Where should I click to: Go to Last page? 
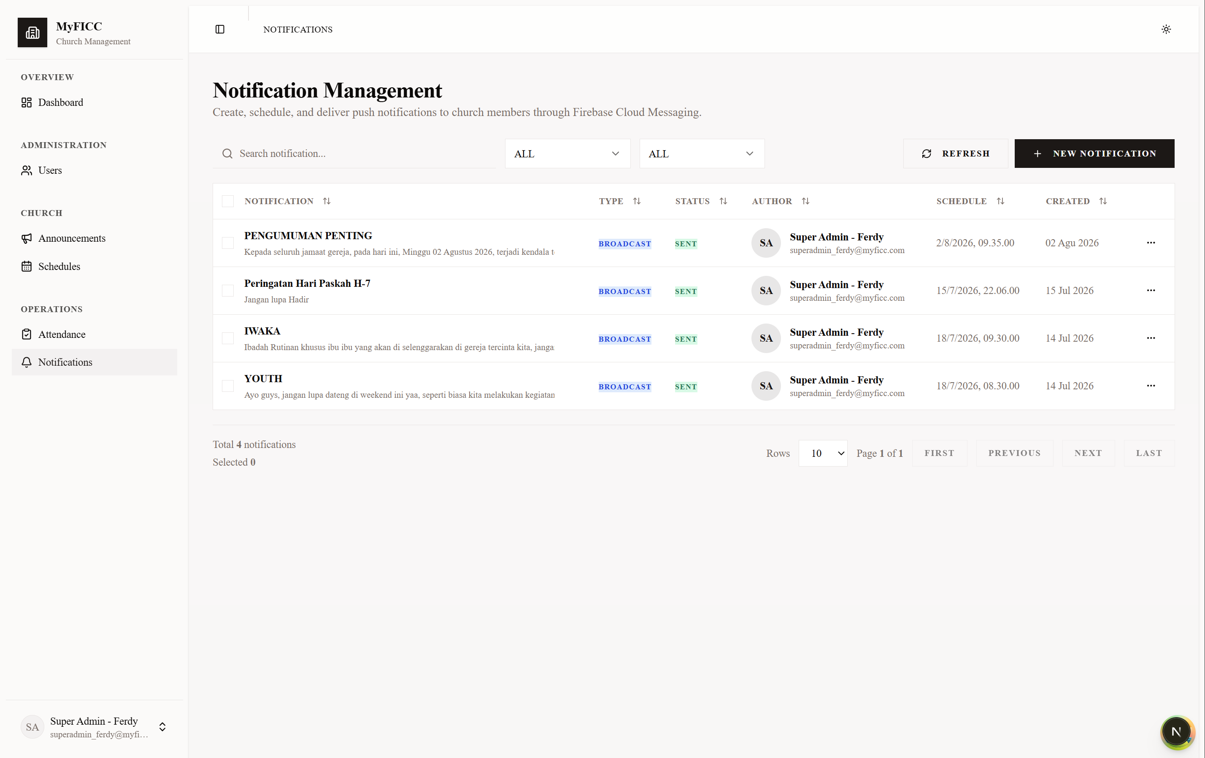pyautogui.click(x=1149, y=453)
